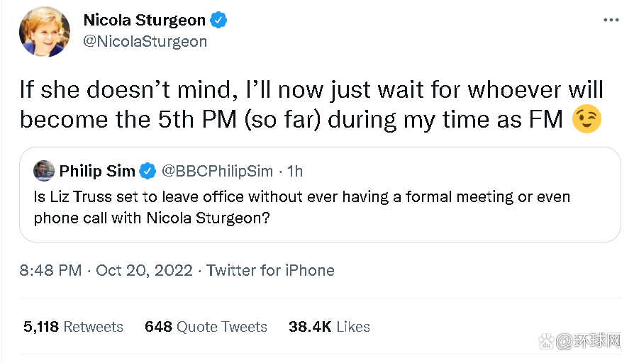Click Nicola Sturgeon's verified badge

[x=218, y=20]
